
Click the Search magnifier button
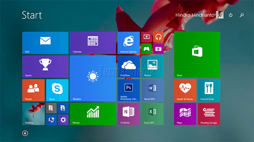(x=242, y=15)
